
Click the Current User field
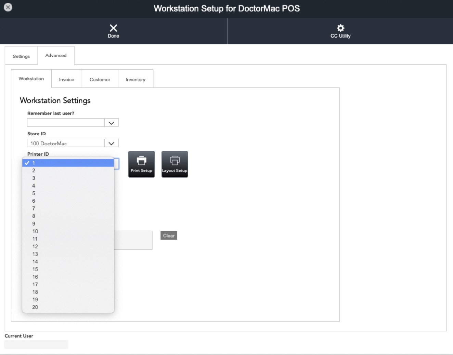(36, 344)
